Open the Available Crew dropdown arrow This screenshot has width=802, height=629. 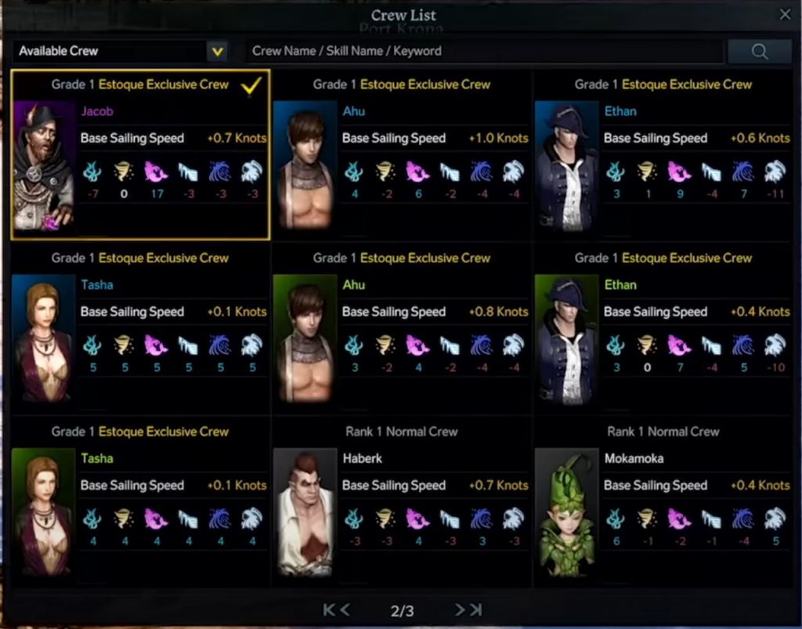[218, 51]
